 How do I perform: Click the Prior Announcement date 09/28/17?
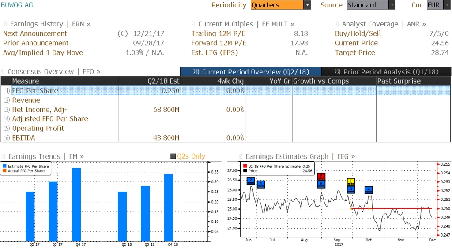click(149, 43)
